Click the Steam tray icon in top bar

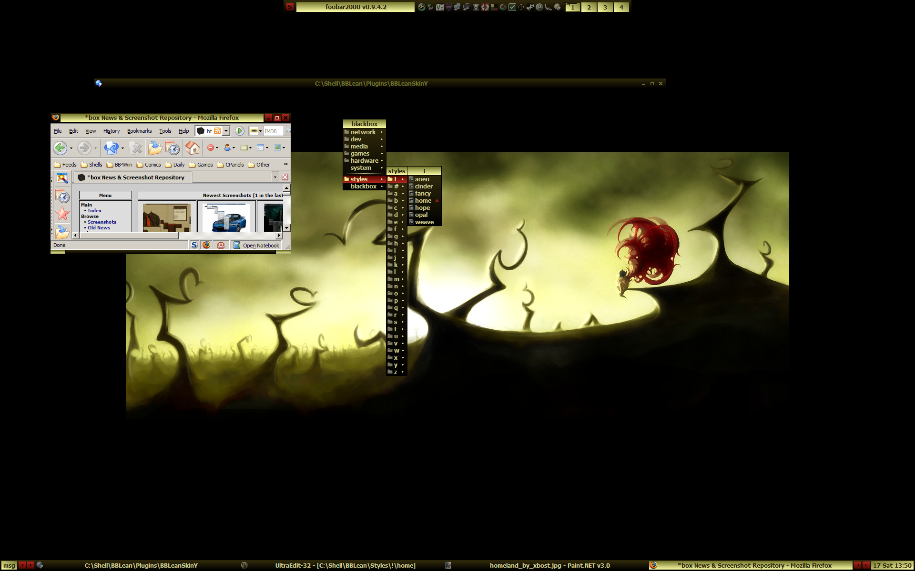coord(530,7)
